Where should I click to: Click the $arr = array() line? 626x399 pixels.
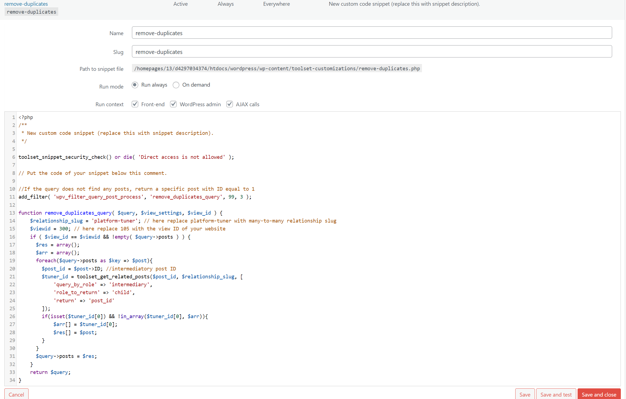click(x=58, y=253)
